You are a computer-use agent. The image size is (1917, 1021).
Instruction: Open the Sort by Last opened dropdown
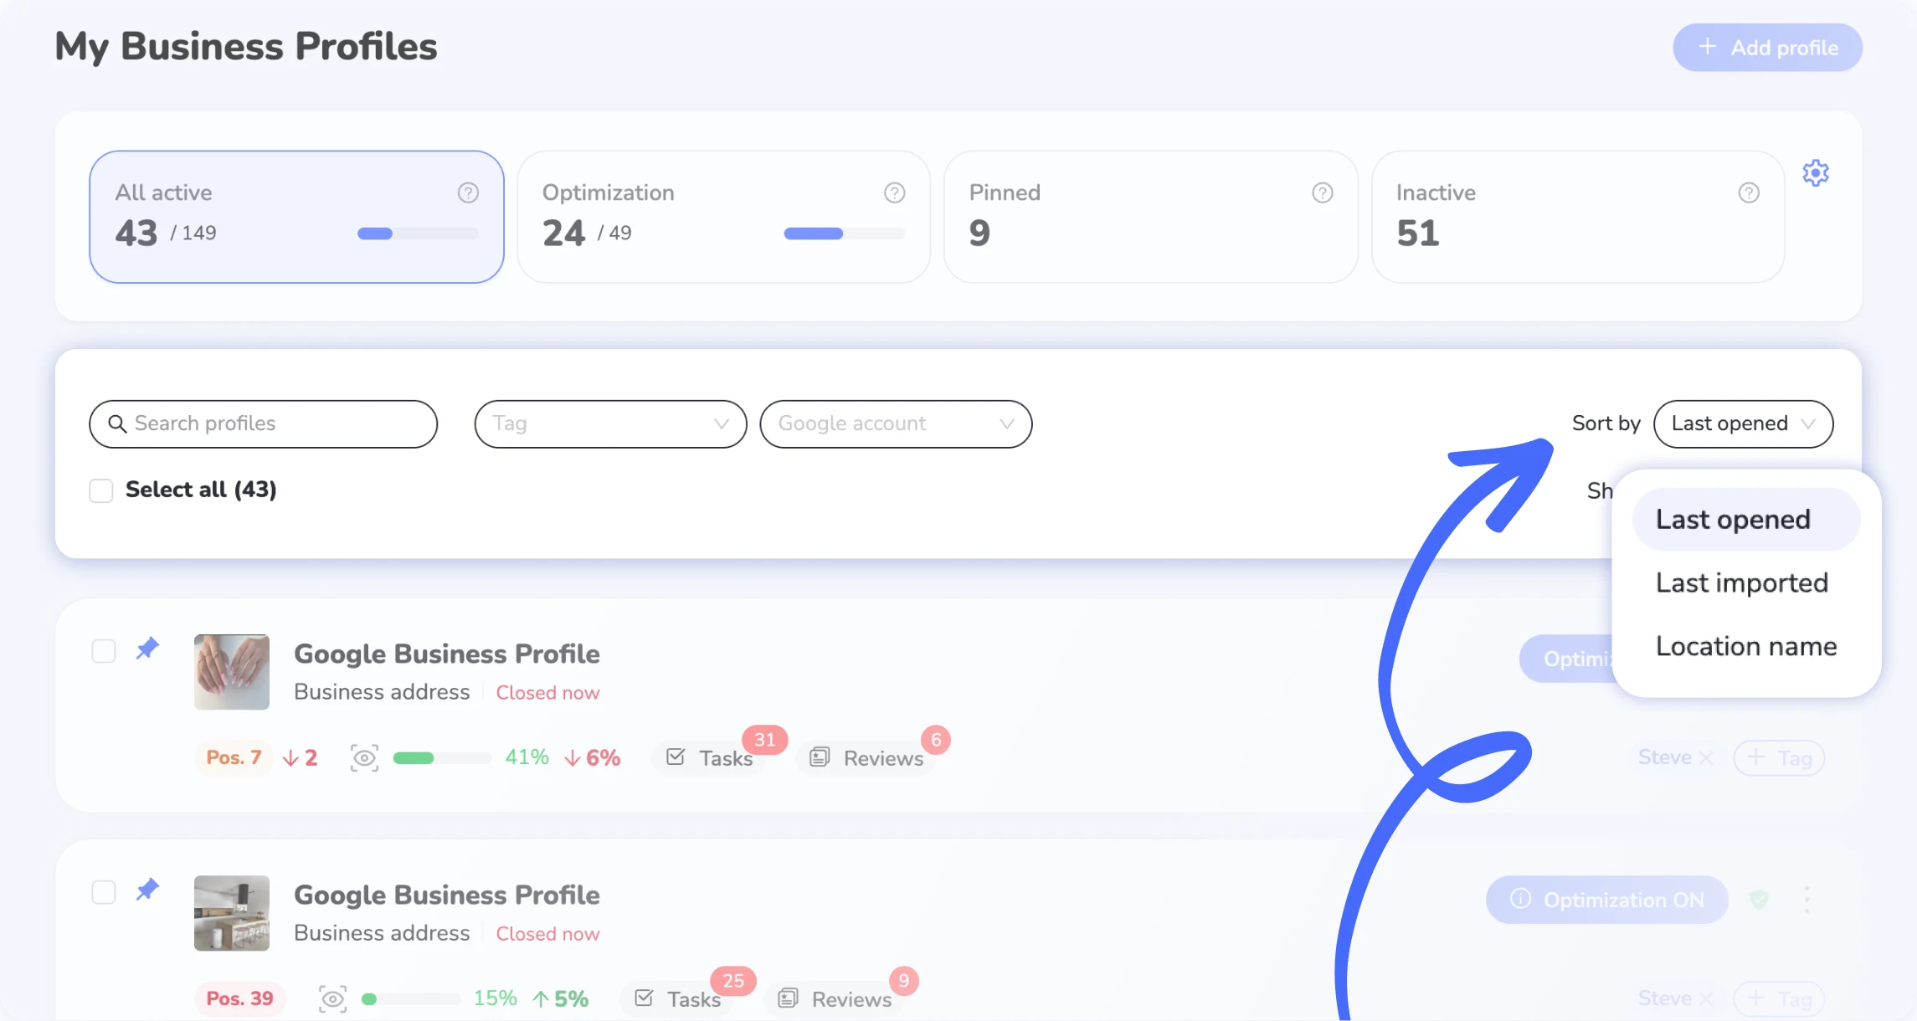pyautogui.click(x=1743, y=424)
